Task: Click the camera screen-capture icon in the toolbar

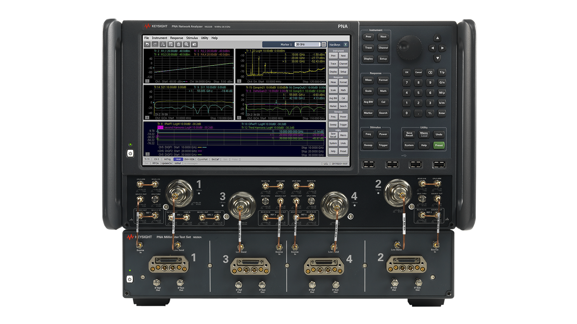Action: pyautogui.click(x=194, y=44)
